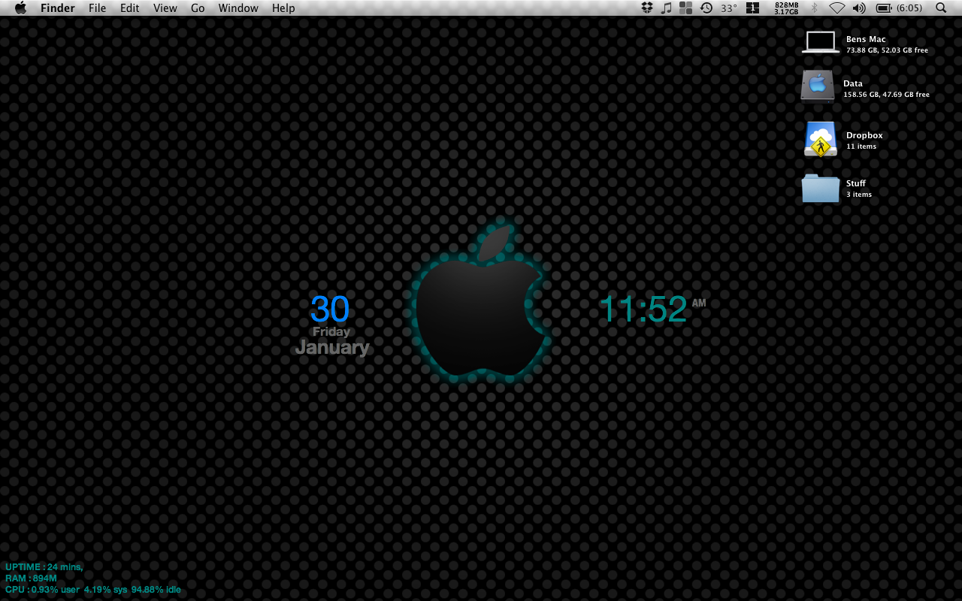Viewport: 962px width, 601px height.
Task: Open the Edit menu
Action: (x=130, y=8)
